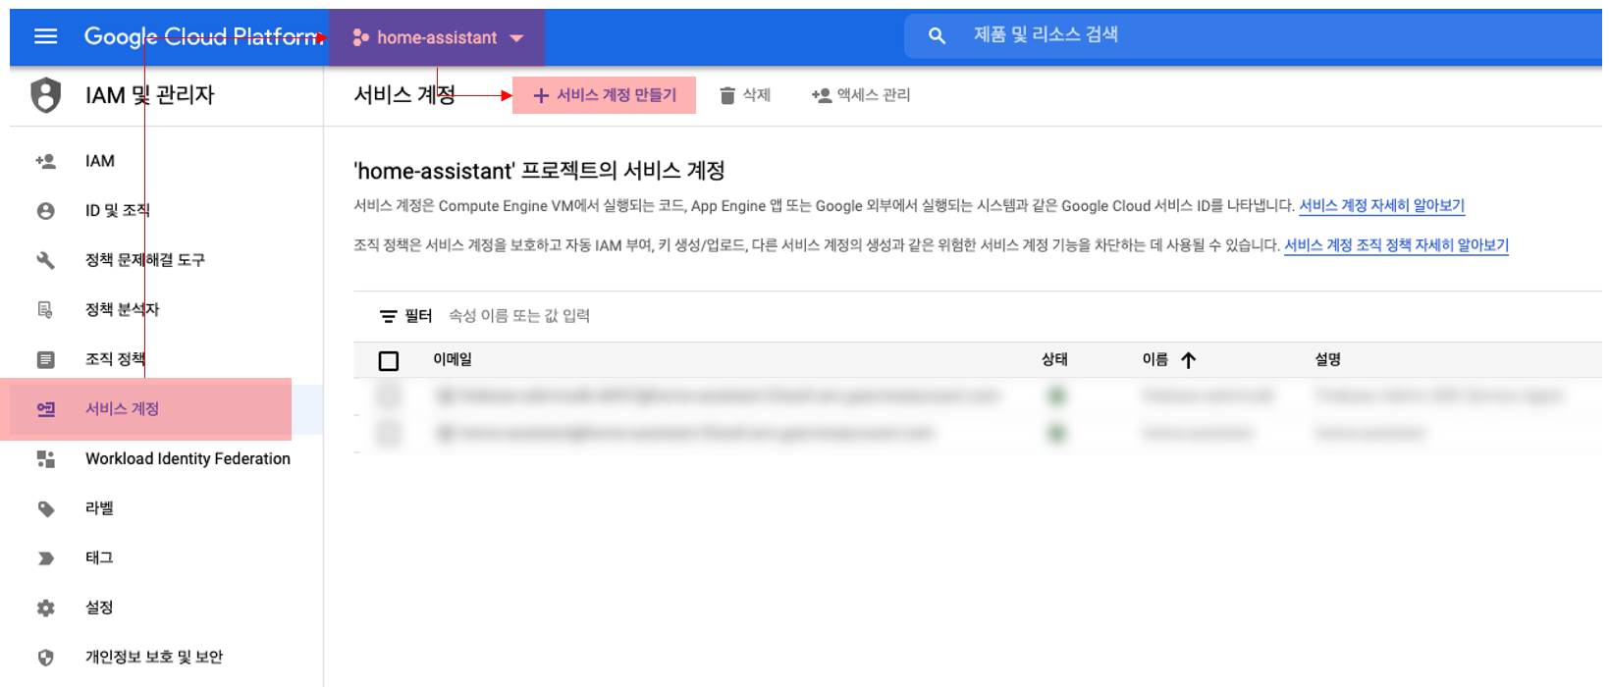This screenshot has height=687, width=1609.
Task: Click 서비스 계정 만들기 button
Action: point(604,95)
